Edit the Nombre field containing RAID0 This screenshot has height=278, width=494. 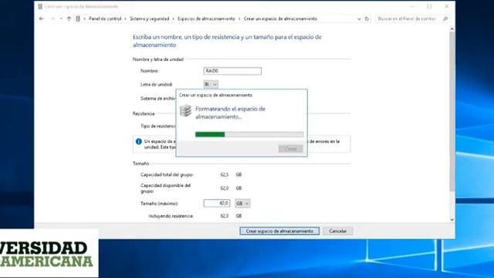tap(232, 71)
